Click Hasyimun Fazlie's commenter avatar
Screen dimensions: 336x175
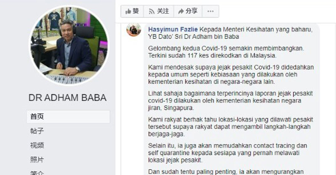tap(134, 29)
